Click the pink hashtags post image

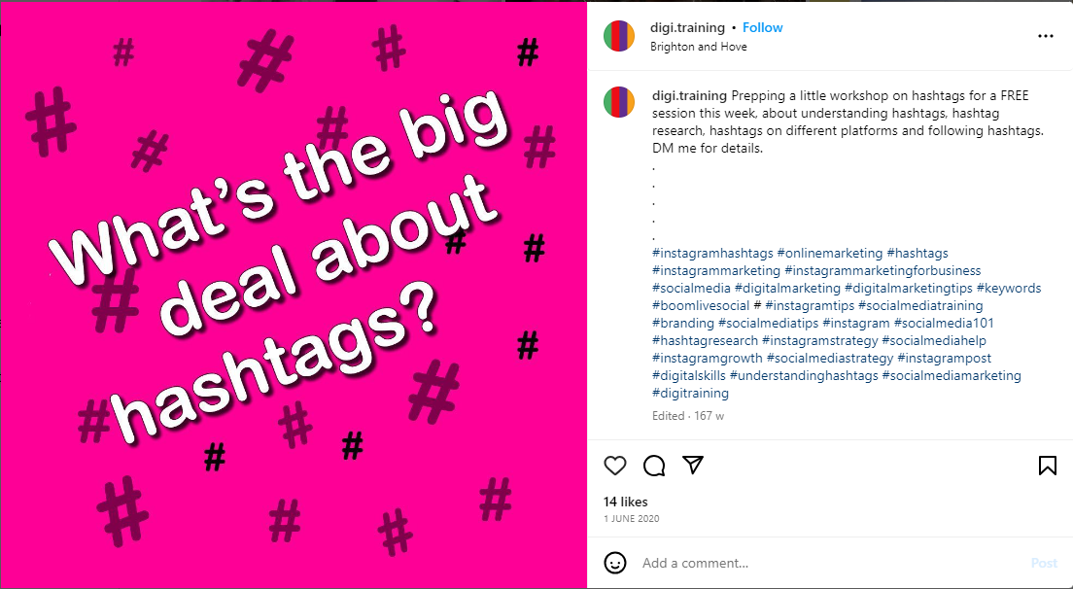click(x=294, y=294)
